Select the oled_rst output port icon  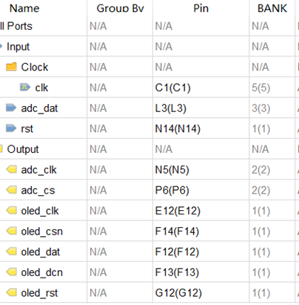tap(11, 292)
